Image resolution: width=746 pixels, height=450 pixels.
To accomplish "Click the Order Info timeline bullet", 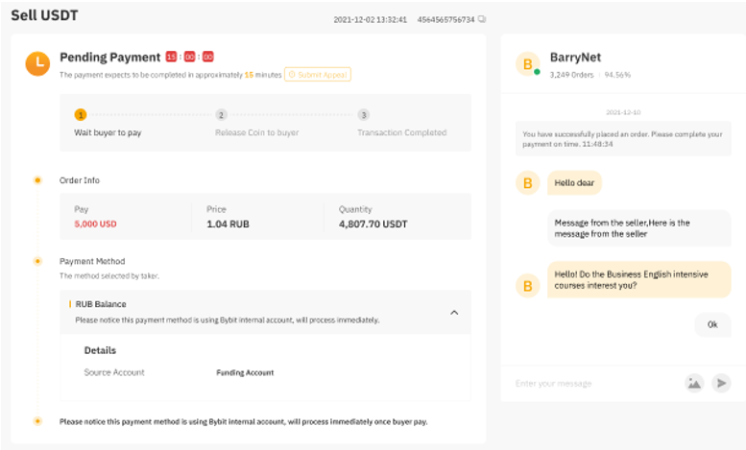I will 37,179.
